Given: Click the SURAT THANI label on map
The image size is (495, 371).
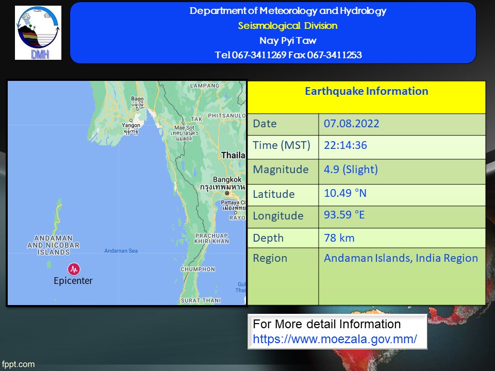Looking at the screenshot, I should click(x=201, y=300).
